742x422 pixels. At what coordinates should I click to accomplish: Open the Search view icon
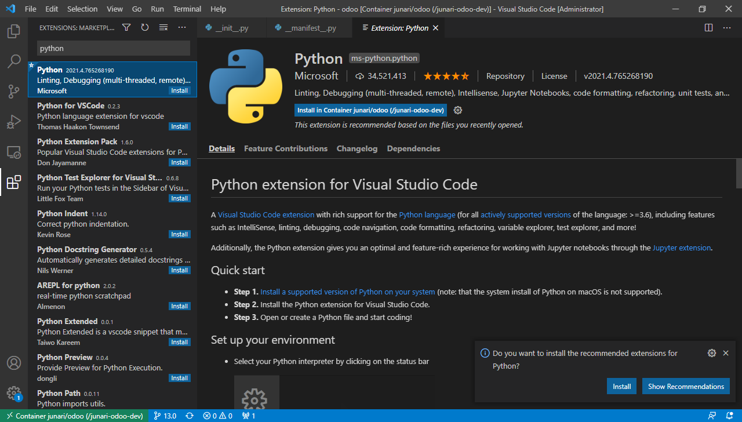click(14, 61)
